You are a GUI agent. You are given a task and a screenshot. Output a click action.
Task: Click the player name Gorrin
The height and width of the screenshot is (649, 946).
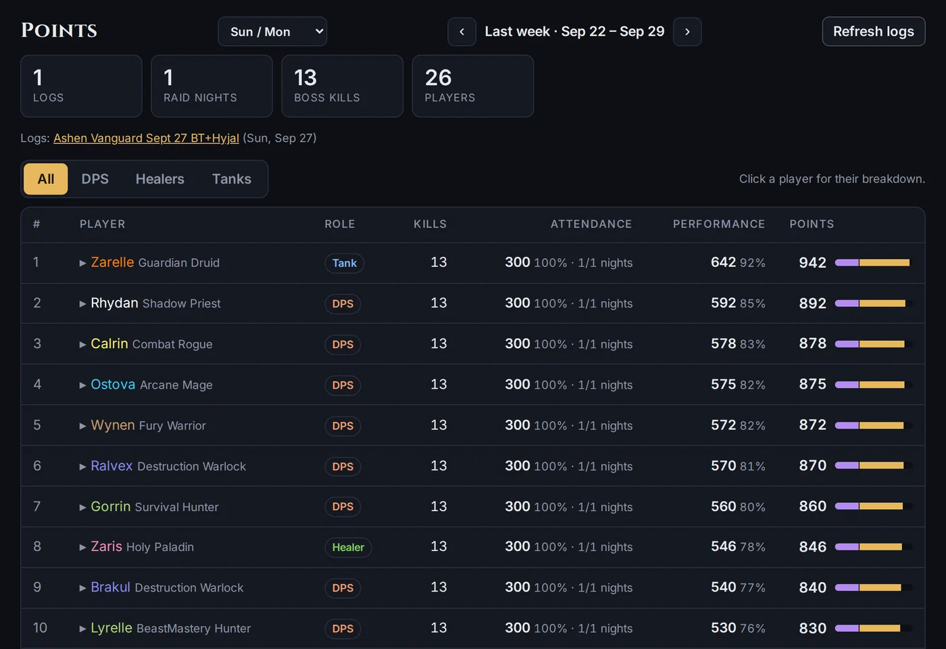pyautogui.click(x=111, y=506)
